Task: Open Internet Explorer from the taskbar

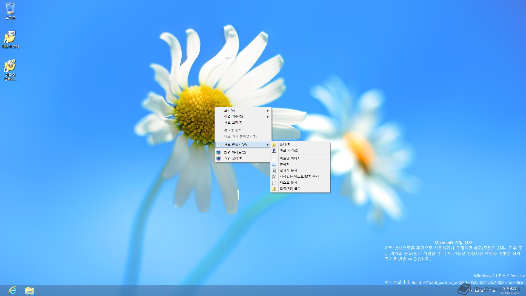Action: click(13, 290)
